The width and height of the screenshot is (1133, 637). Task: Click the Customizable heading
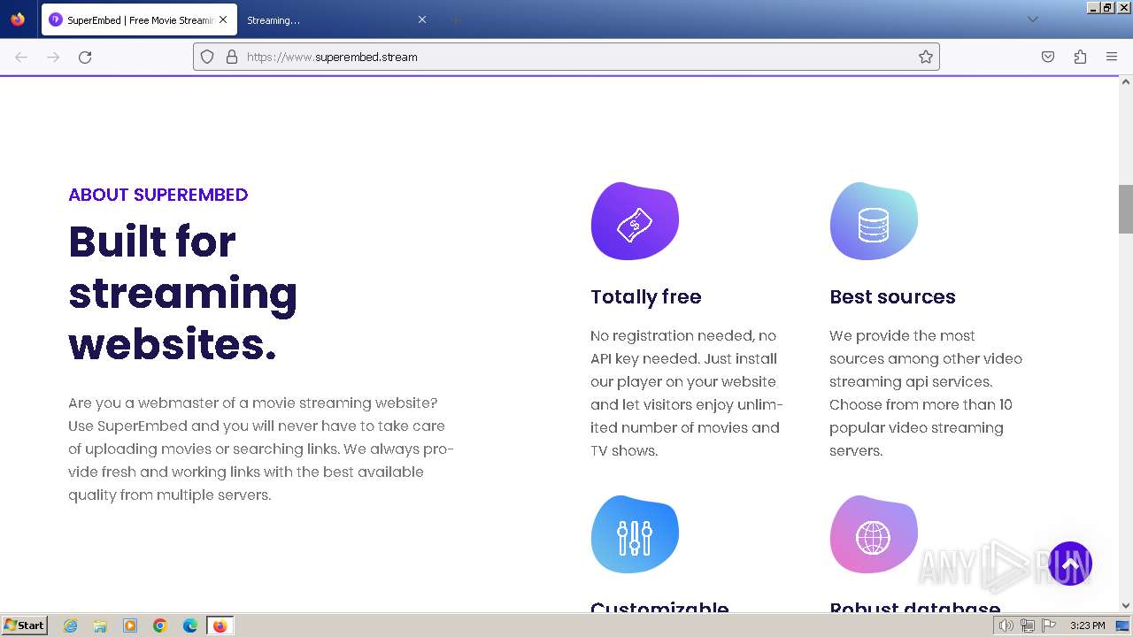coord(659,607)
